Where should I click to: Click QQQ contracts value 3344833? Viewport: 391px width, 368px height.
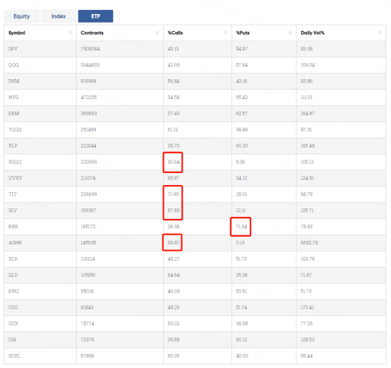[90, 65]
